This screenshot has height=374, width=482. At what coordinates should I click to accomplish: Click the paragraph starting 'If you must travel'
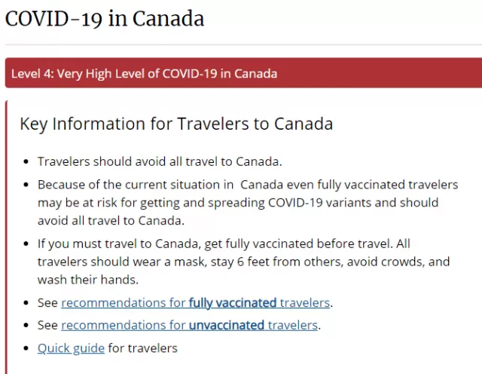tap(243, 262)
